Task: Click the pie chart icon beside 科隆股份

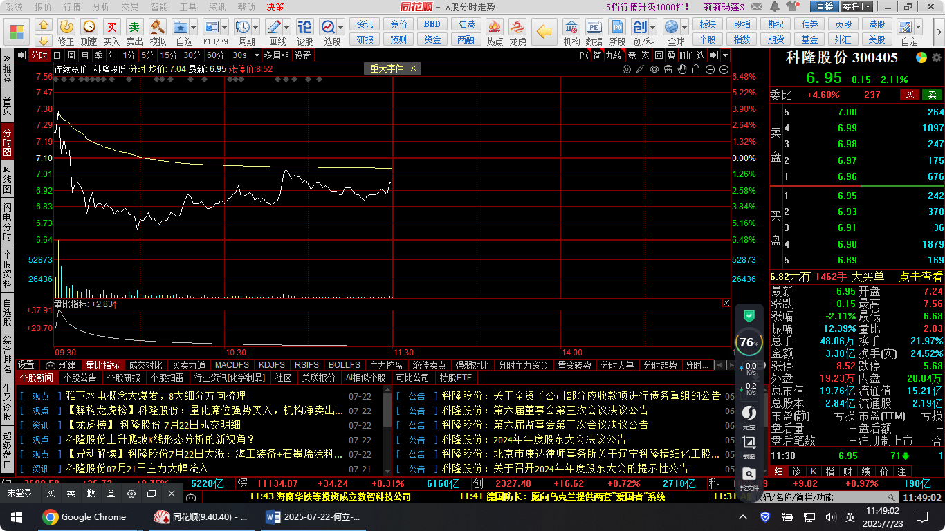Action: point(921,57)
